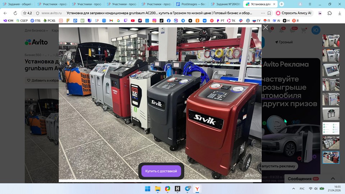Open the green SF bookmark icon

coord(82,21)
